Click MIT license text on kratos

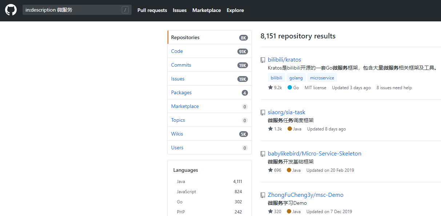(x=315, y=88)
